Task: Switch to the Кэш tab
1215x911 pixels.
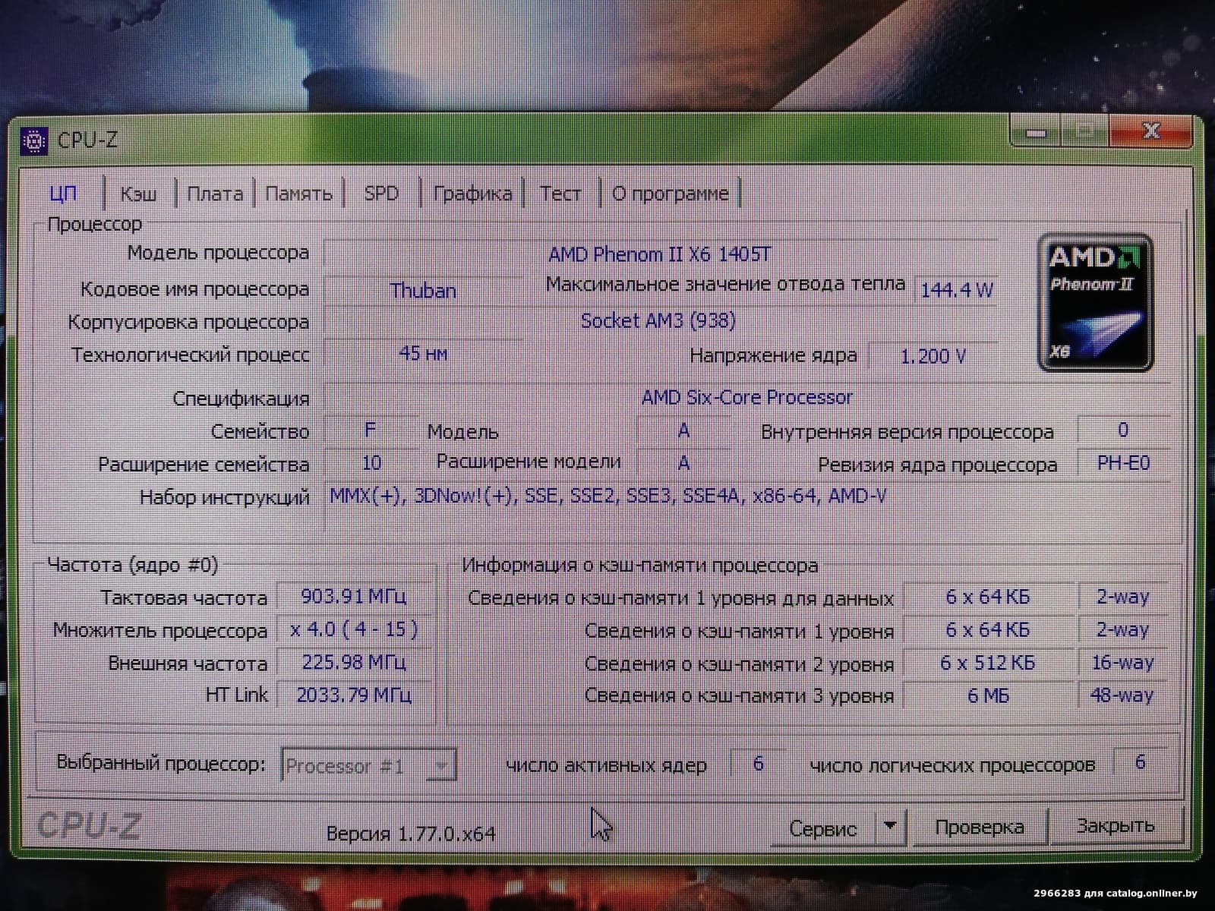Action: (139, 194)
